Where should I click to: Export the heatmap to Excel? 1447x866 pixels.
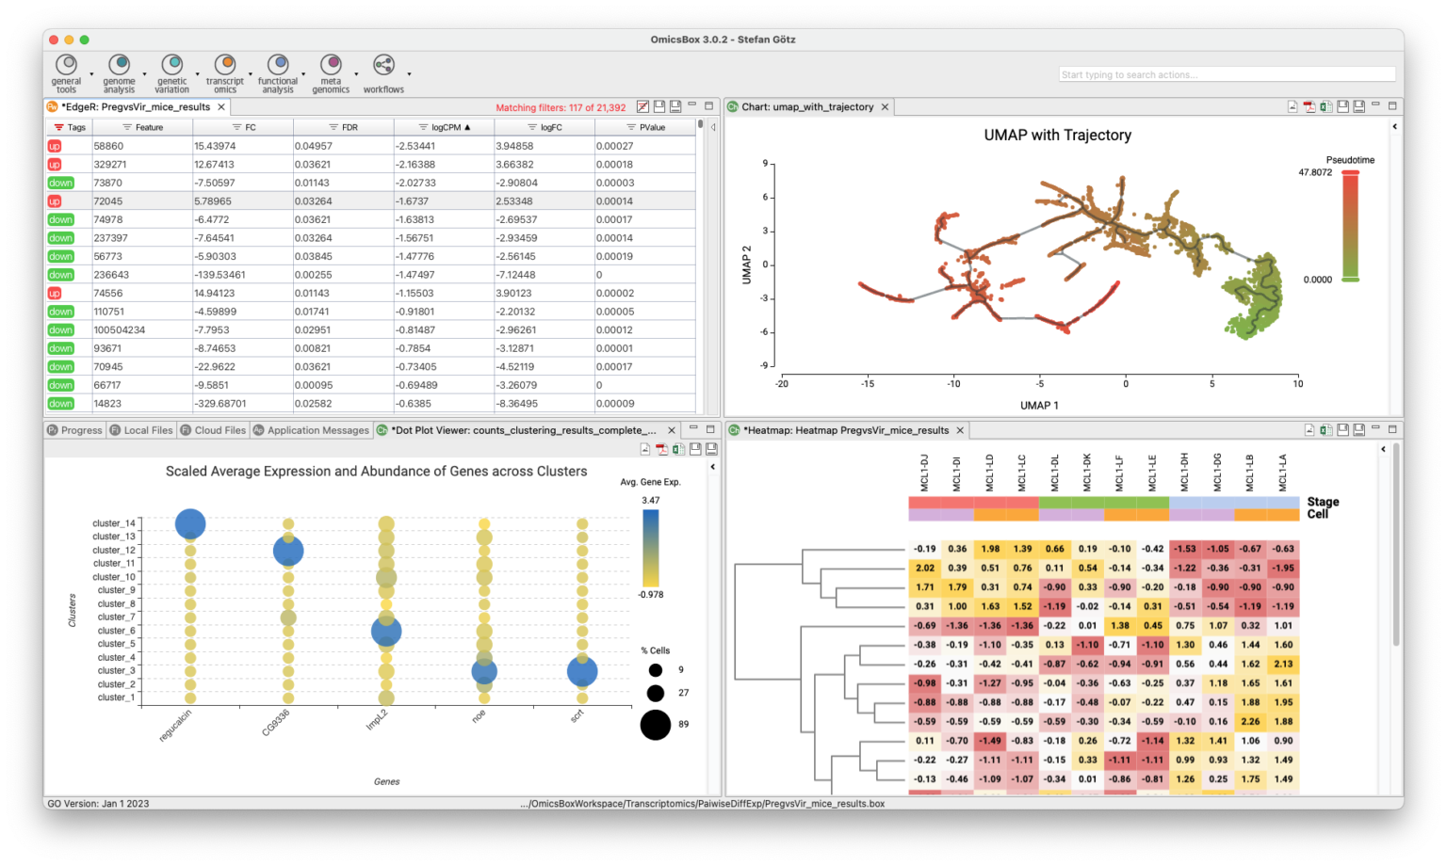click(1326, 429)
